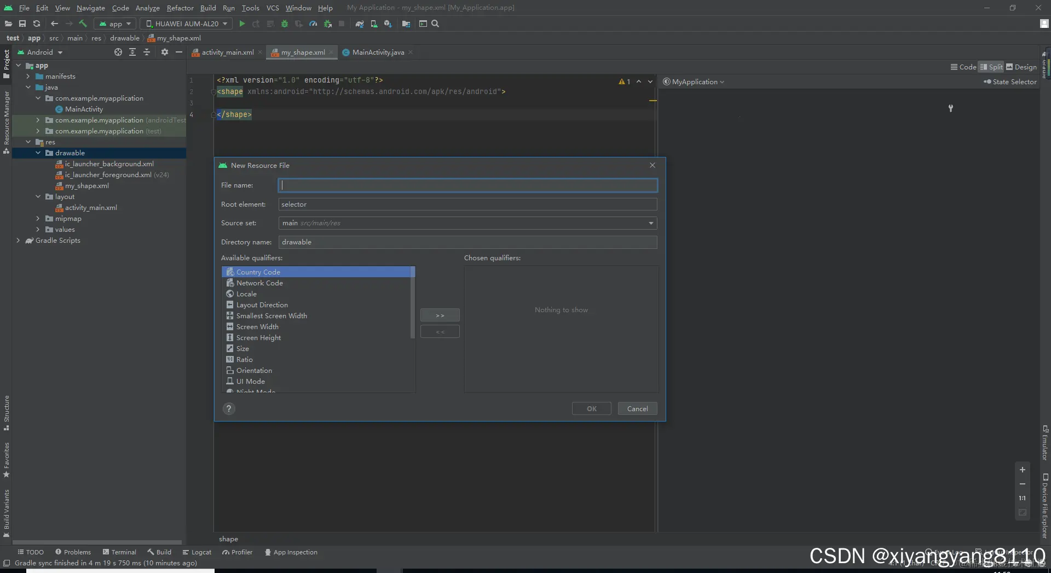Expand the manifests folder
The image size is (1051, 573).
[x=28, y=76]
